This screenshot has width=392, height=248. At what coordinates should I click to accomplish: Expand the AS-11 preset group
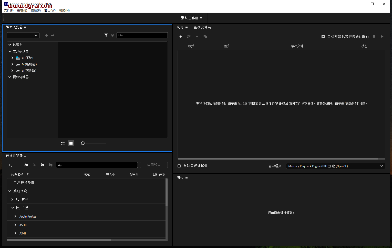click(x=15, y=233)
